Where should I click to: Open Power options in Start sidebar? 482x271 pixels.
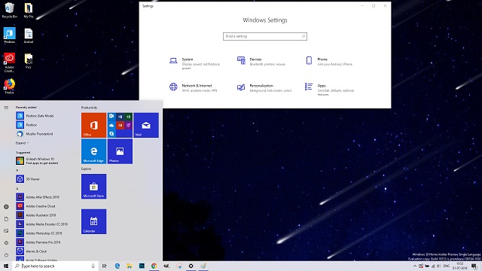(6, 255)
